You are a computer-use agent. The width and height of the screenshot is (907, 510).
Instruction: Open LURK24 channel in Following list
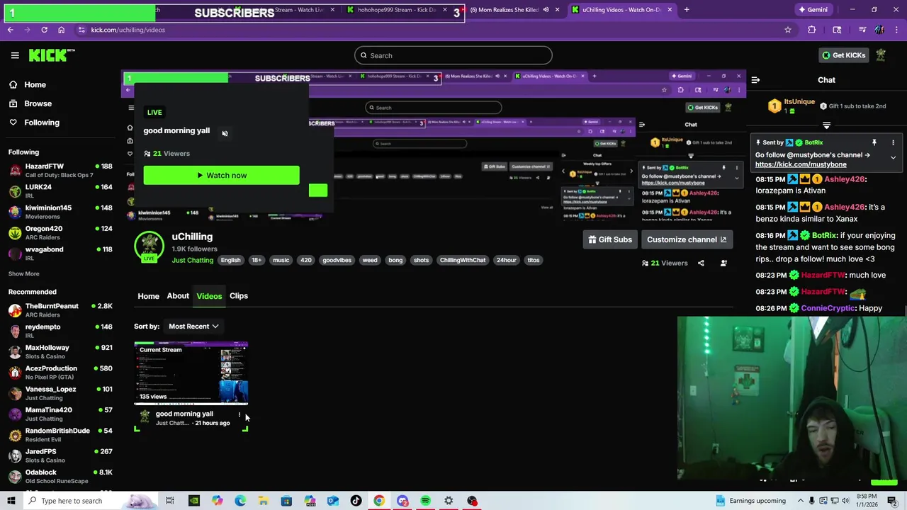[x=61, y=191]
